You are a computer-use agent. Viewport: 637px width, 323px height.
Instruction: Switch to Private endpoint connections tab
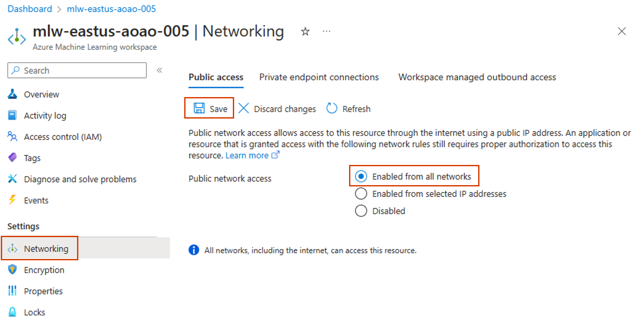tap(319, 77)
